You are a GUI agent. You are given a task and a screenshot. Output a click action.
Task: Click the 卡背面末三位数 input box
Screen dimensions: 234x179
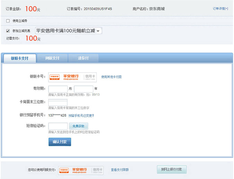click(58, 102)
